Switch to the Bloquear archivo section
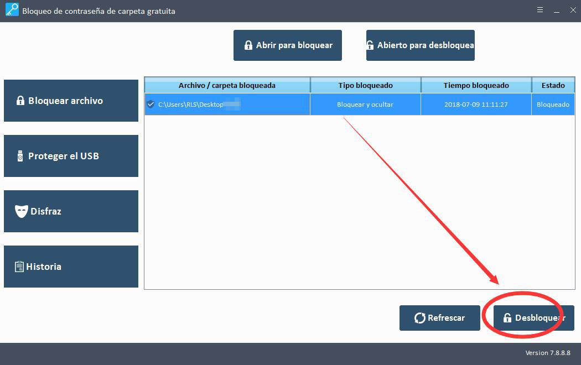 (71, 101)
